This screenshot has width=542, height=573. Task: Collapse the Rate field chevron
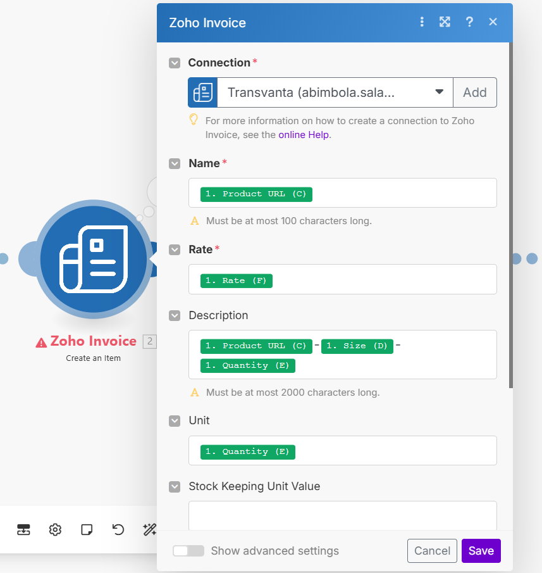coord(175,249)
